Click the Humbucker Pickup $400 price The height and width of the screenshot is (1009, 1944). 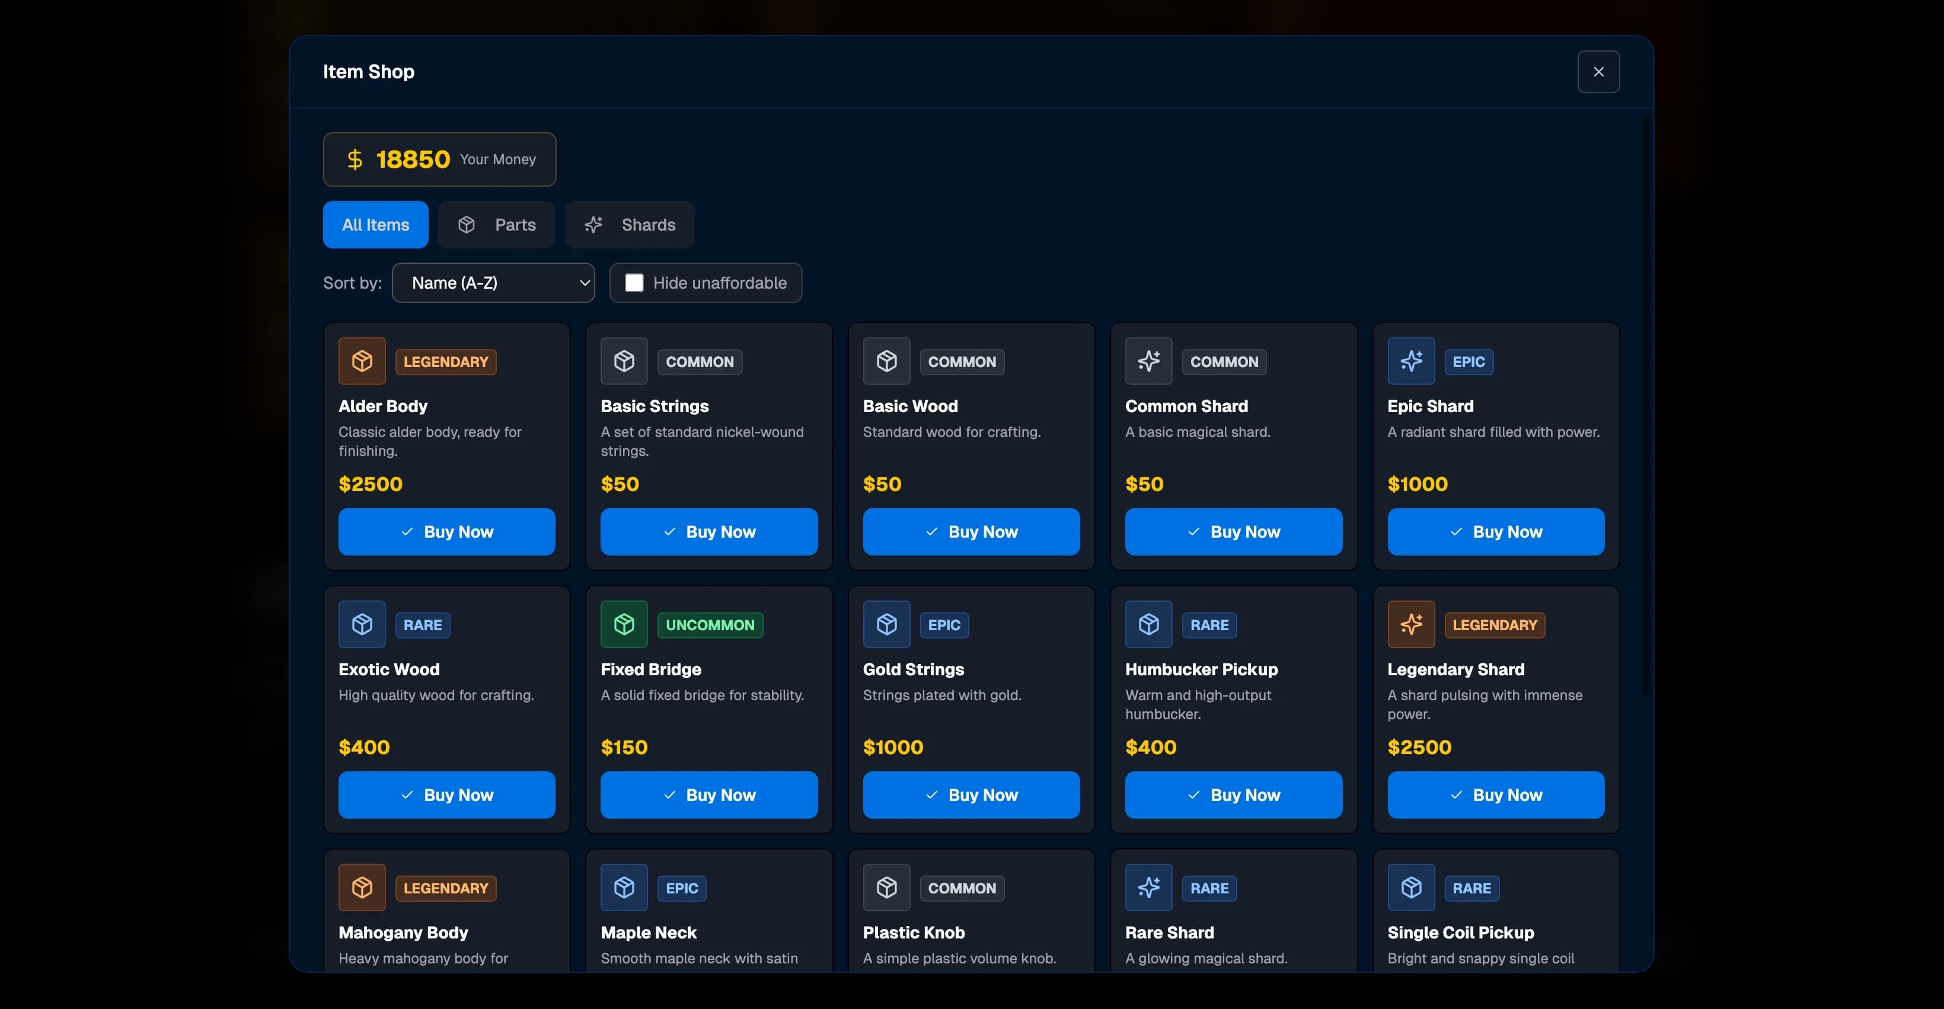pyautogui.click(x=1151, y=747)
